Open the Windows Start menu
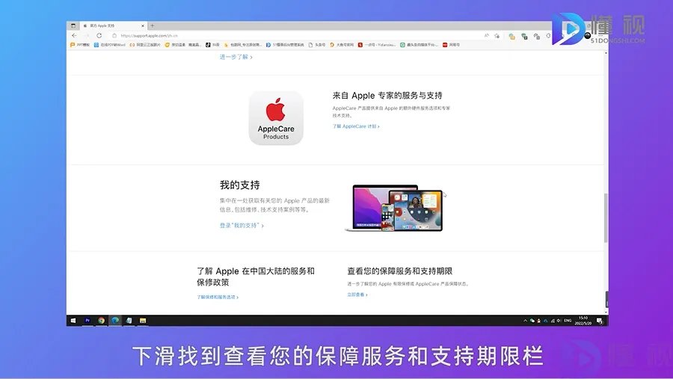The height and width of the screenshot is (379, 673). tap(73, 321)
